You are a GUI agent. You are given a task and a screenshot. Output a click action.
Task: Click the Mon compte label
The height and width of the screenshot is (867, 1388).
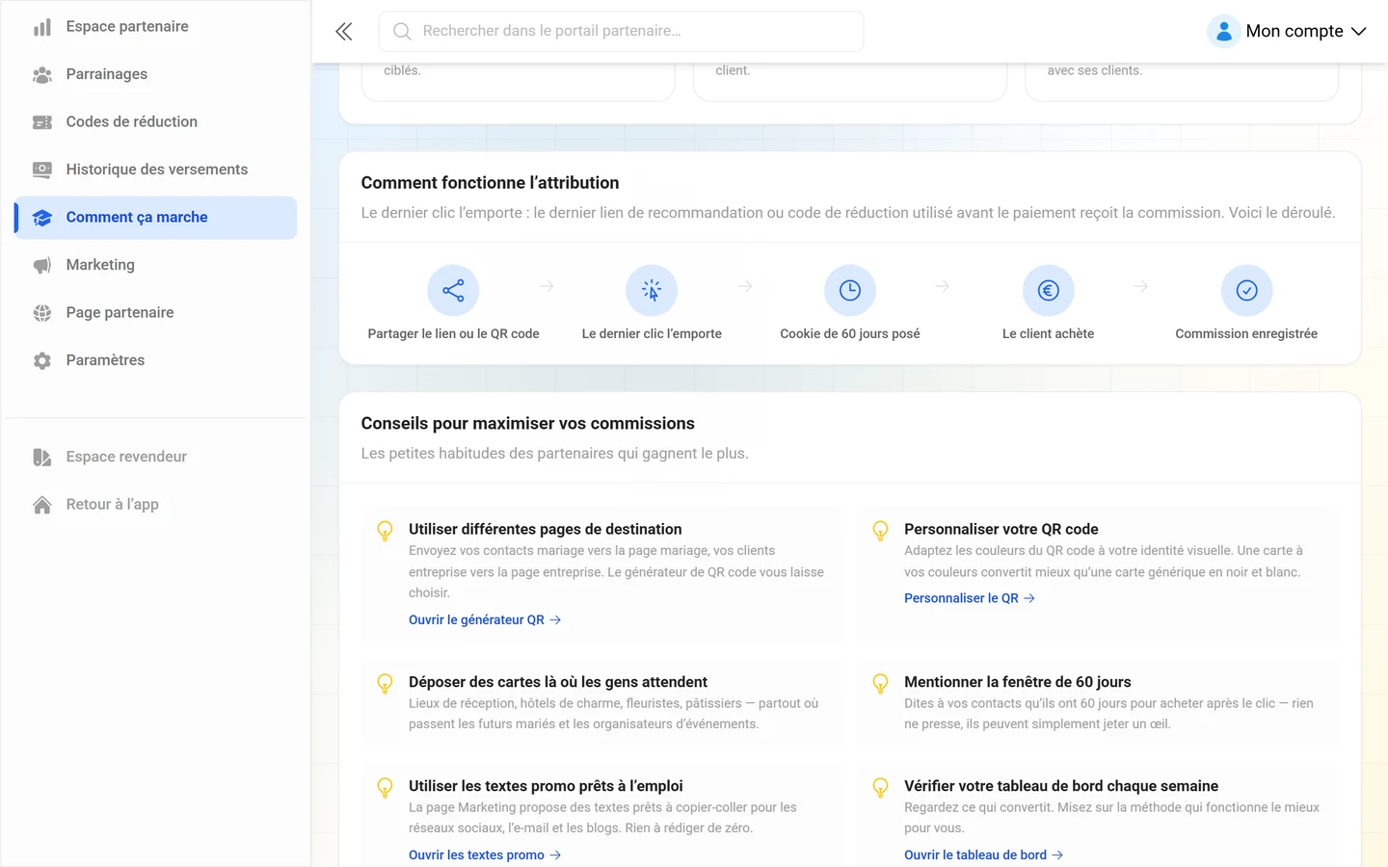point(1295,32)
